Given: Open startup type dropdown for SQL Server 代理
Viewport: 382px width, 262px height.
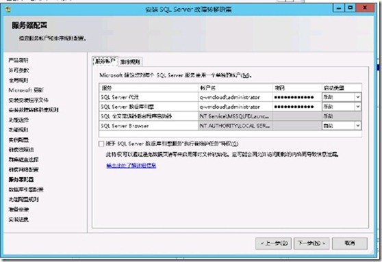Looking at the screenshot, I should 357,97.
